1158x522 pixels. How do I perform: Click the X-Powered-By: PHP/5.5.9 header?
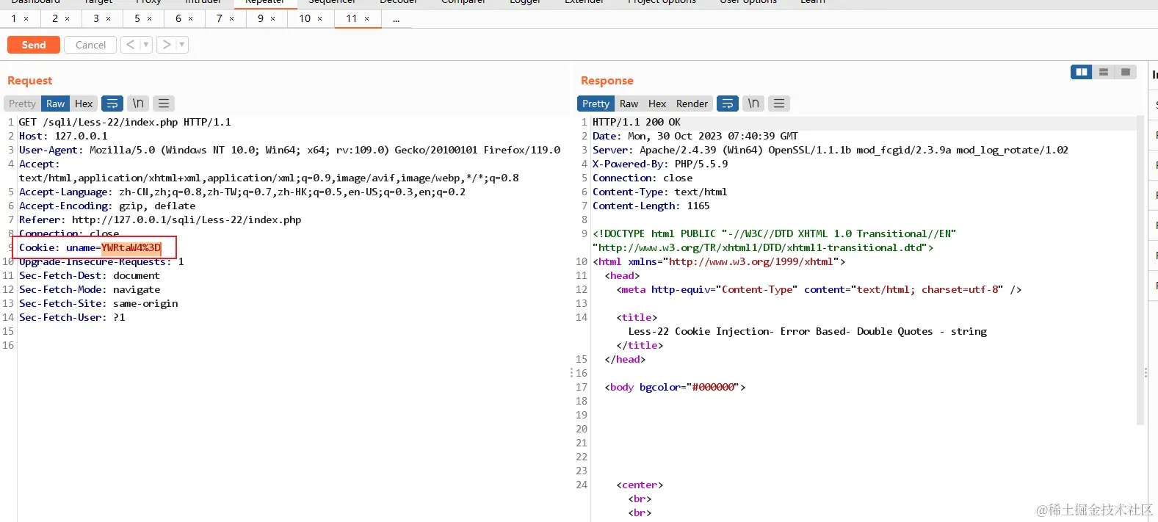point(660,164)
